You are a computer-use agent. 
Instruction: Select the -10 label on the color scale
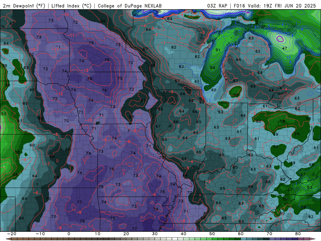[x=40, y=234]
